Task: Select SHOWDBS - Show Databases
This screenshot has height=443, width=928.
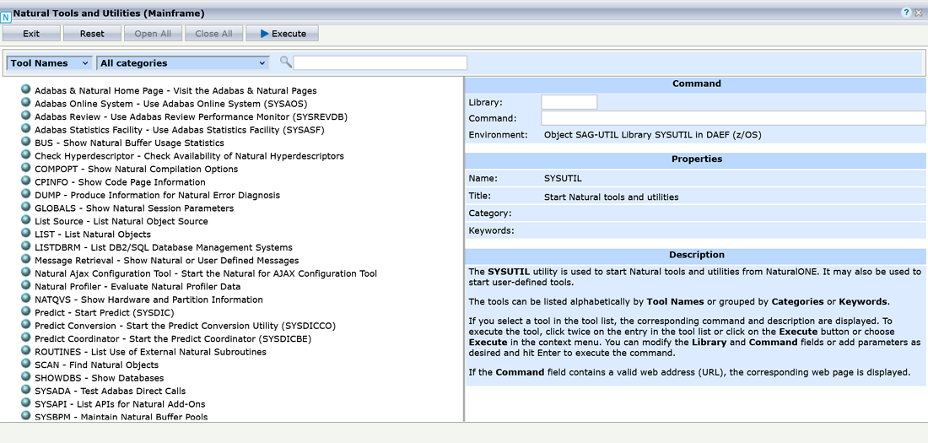Action: pyautogui.click(x=100, y=378)
